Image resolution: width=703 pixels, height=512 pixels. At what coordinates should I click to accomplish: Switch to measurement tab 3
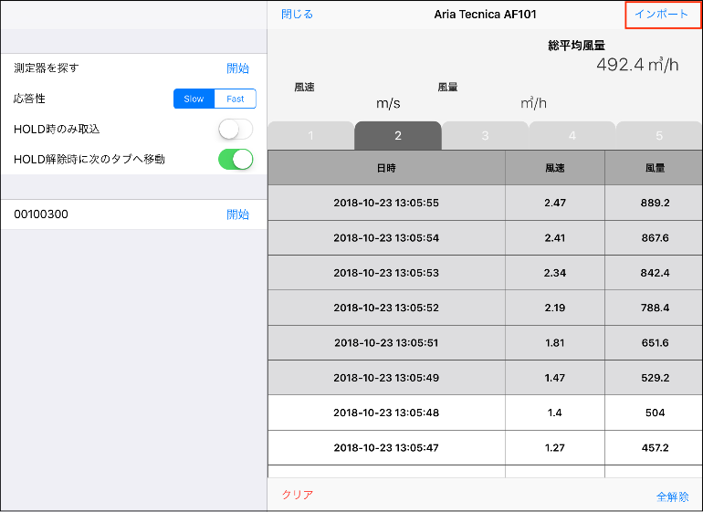[x=485, y=136]
